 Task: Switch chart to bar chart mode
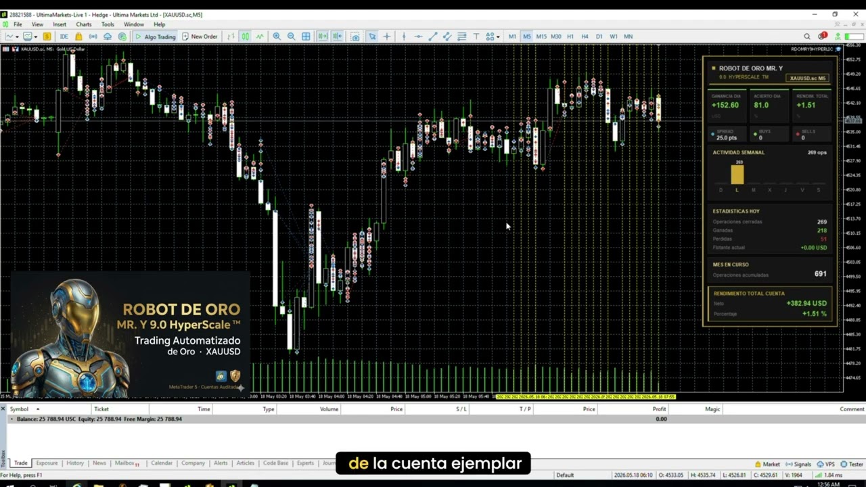[x=231, y=37]
